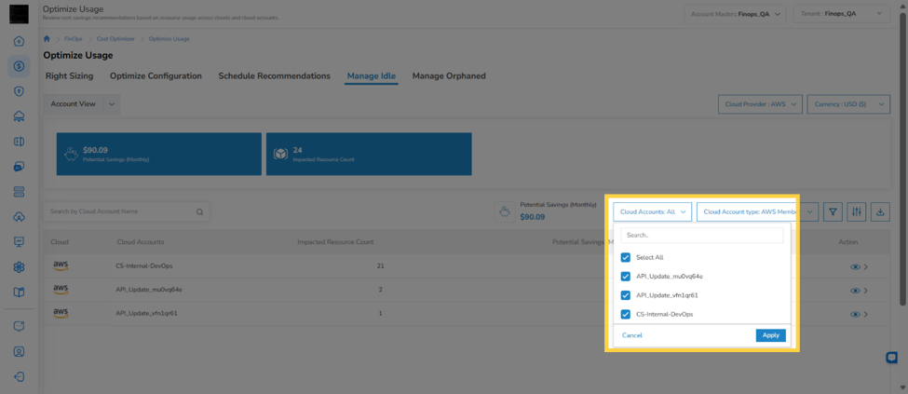Screen dimensions: 908x394
Task: Open the Currency: USD dropdown
Action: tap(848, 104)
